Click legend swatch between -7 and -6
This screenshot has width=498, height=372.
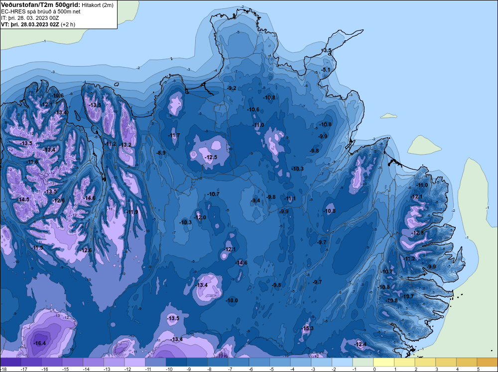[x=239, y=362]
